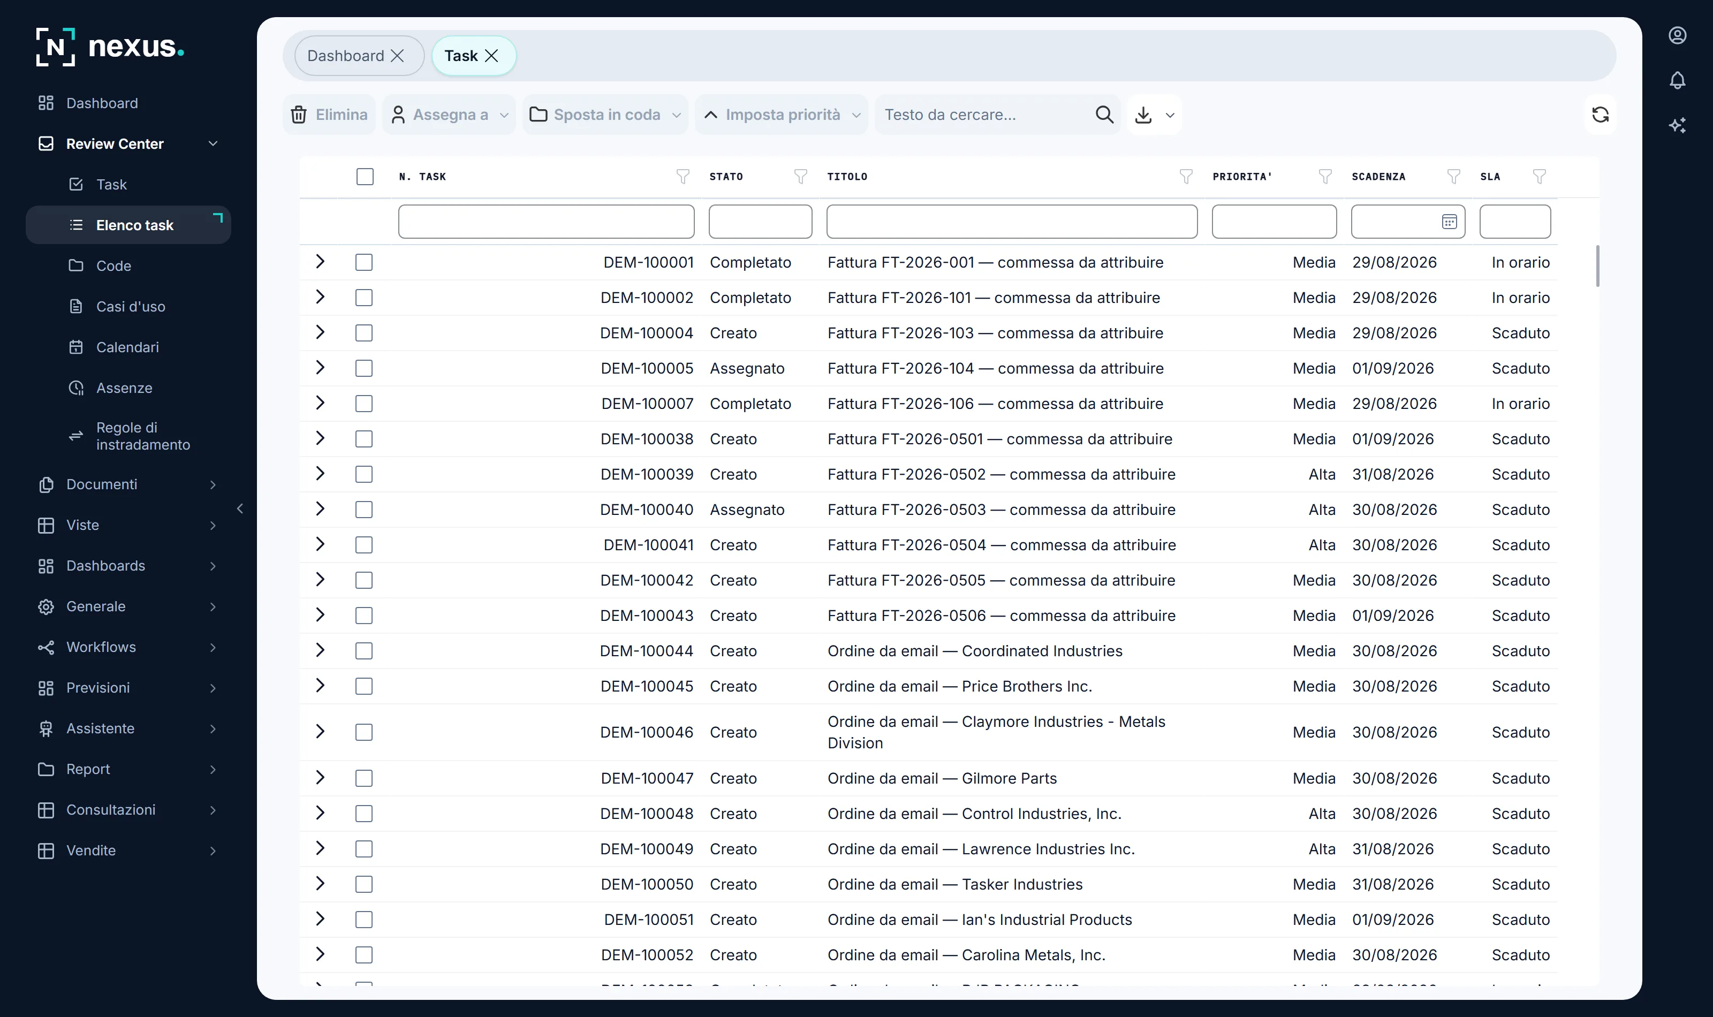Check the DEM-100049 row checkbox
1713x1017 pixels.
tap(364, 849)
